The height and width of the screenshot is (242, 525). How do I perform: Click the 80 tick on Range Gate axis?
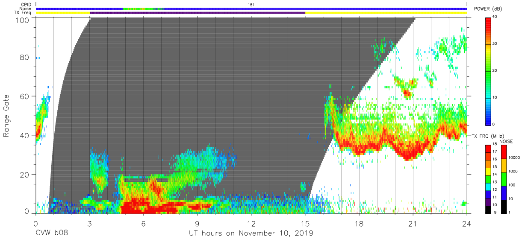click(24, 57)
